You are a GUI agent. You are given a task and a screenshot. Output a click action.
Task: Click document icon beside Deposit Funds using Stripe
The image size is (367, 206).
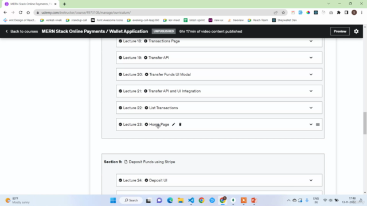[126, 162]
